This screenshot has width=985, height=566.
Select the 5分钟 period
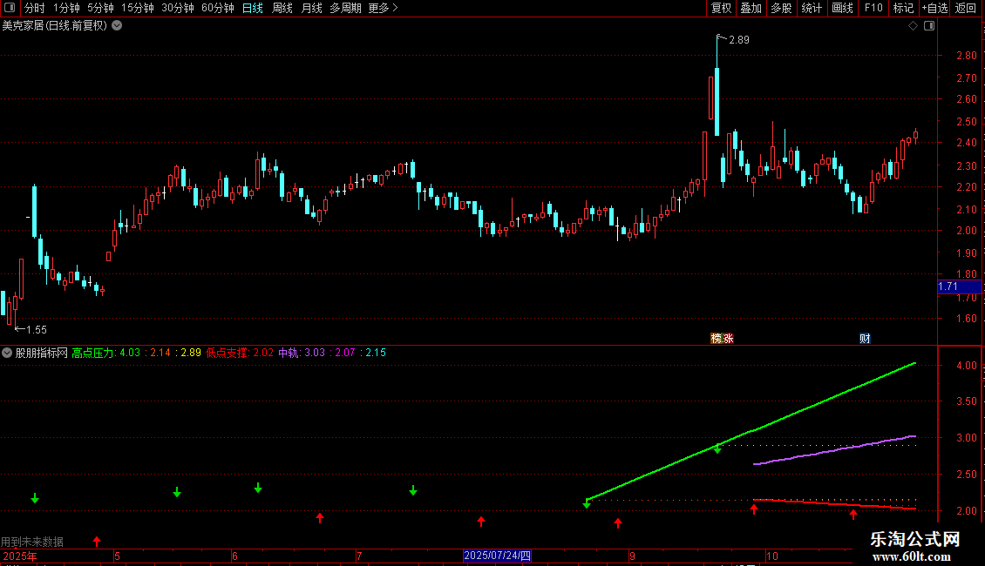[x=100, y=8]
